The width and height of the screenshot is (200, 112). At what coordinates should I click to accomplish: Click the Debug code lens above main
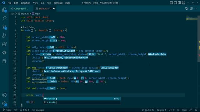click(32, 27)
